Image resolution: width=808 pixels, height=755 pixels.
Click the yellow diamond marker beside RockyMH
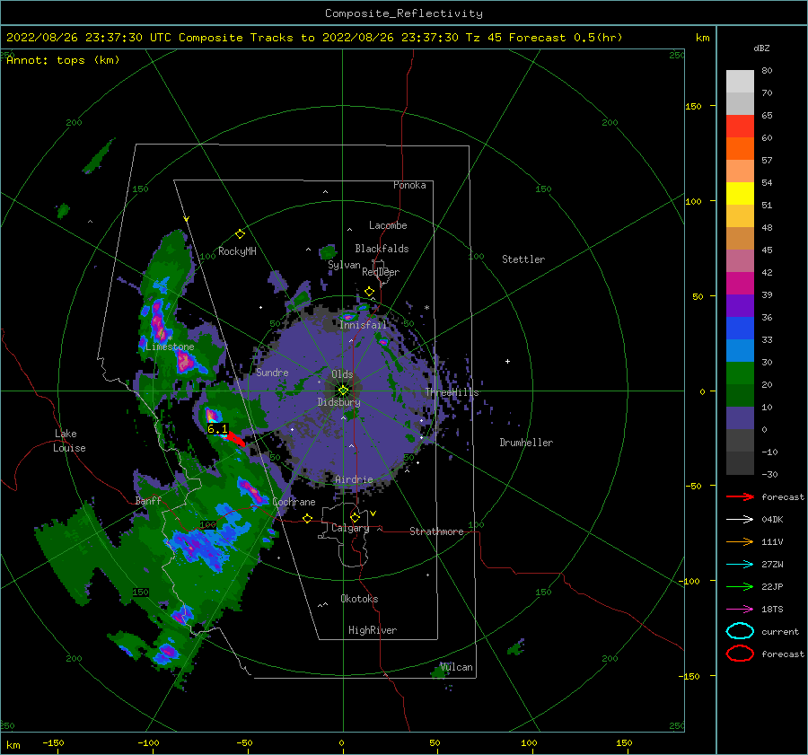[x=240, y=234]
